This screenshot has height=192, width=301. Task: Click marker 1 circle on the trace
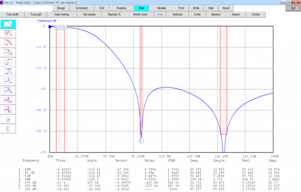(x=56, y=27)
